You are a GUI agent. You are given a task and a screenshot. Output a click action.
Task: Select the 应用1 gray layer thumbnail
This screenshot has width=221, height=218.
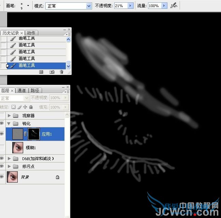(18, 134)
